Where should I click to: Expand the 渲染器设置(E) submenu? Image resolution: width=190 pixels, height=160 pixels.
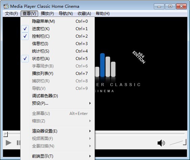click(x=58, y=131)
